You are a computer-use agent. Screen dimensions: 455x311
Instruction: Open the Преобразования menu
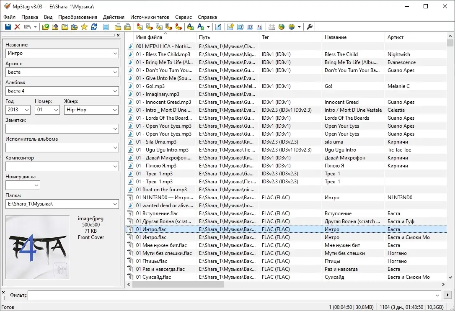click(x=78, y=17)
